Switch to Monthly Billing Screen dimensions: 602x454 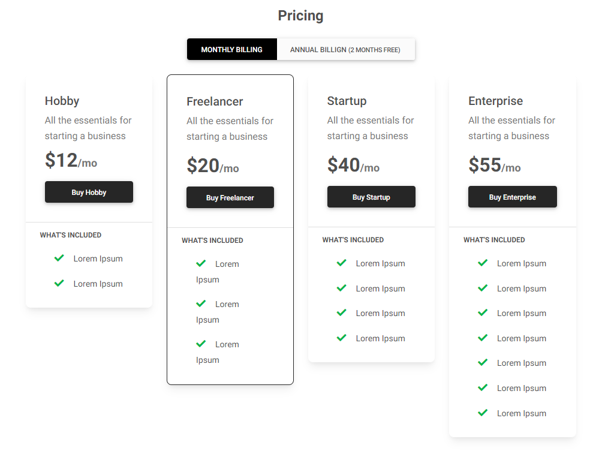231,49
